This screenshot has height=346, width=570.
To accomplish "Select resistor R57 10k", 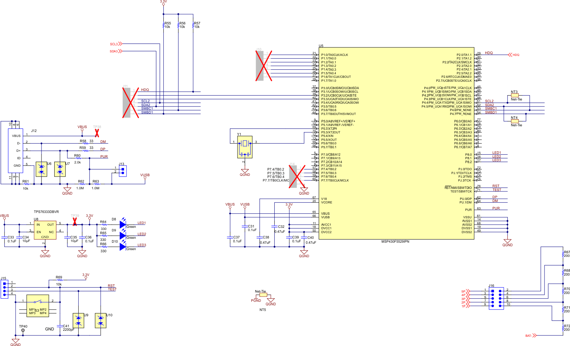I will tap(193, 25).
